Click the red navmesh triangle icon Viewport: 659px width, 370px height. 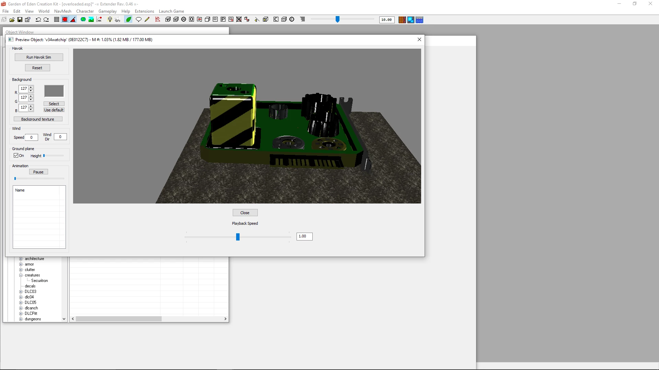pos(158,20)
